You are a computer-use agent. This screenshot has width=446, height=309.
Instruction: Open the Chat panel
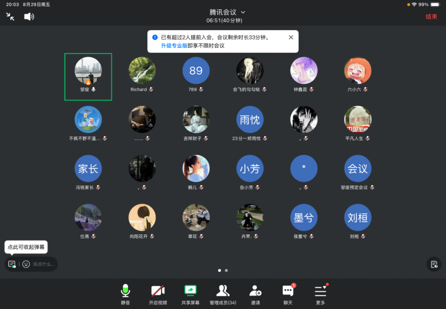point(288,293)
